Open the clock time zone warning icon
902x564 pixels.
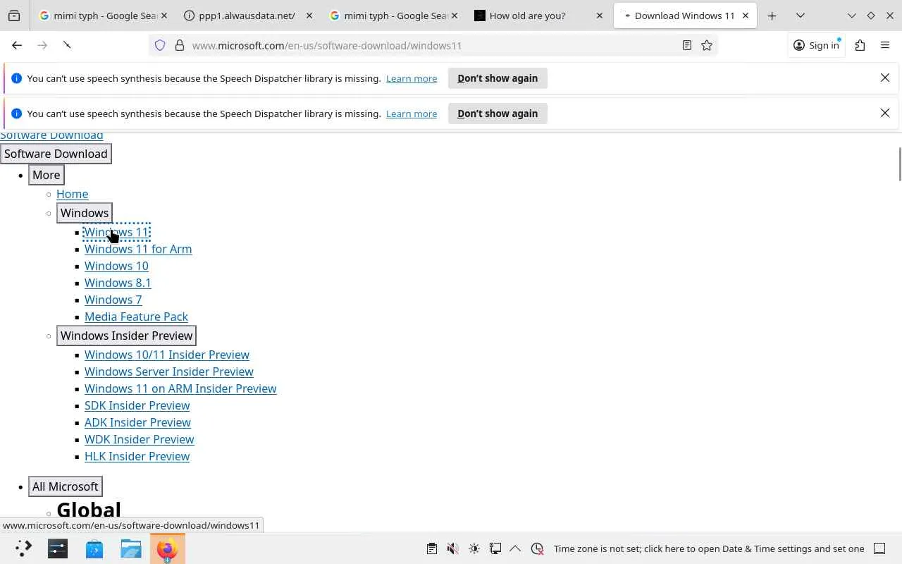[538, 548]
